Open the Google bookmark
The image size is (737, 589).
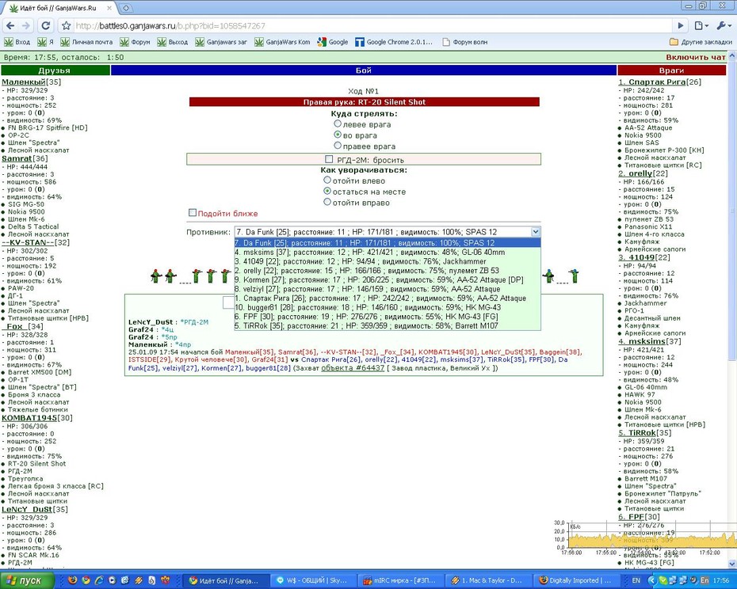(333, 42)
